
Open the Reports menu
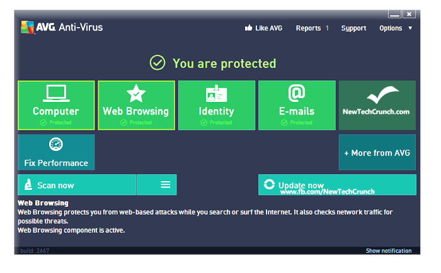[x=308, y=28]
